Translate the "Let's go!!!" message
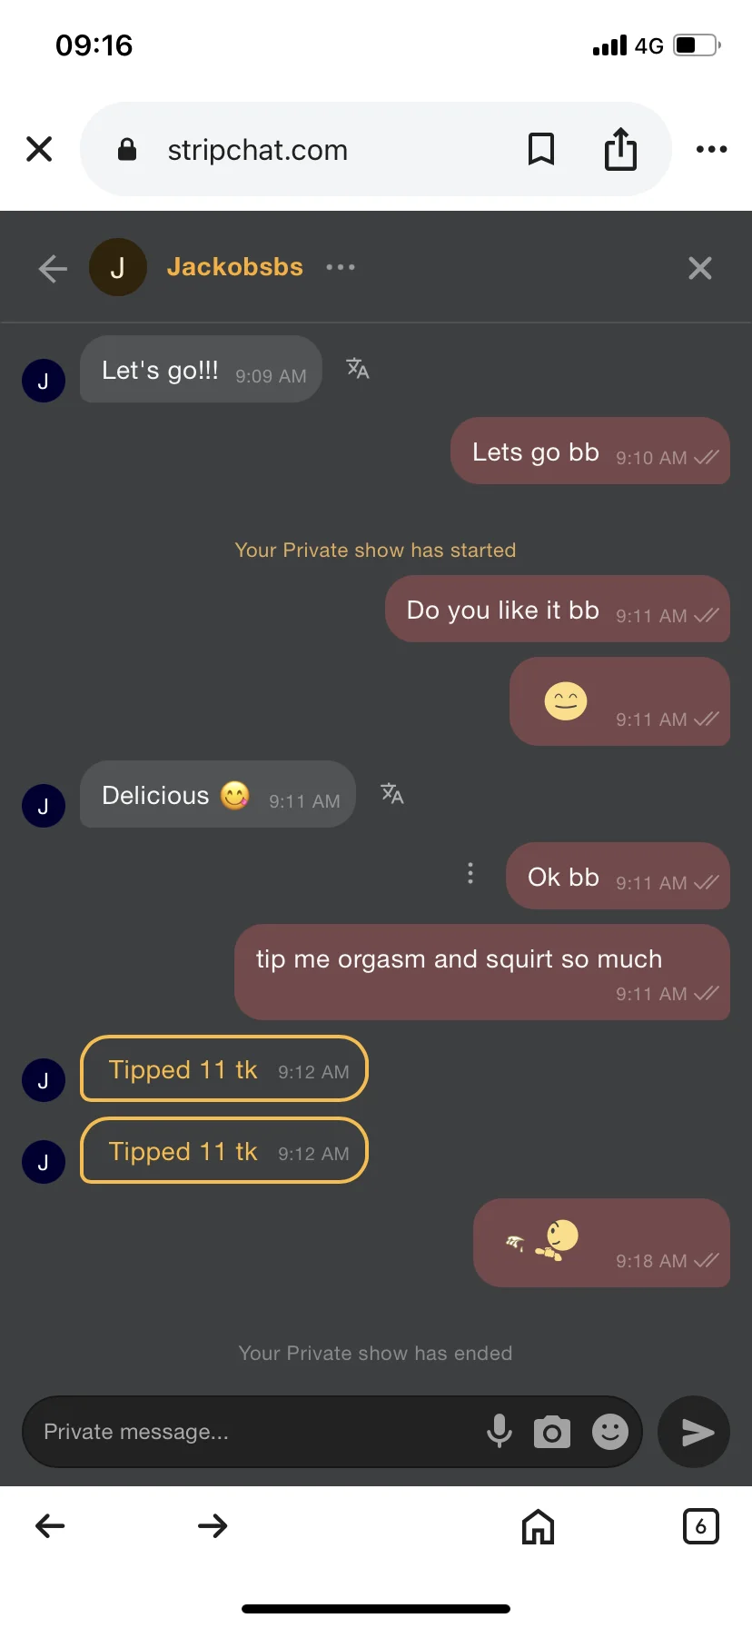The height and width of the screenshot is (1628, 752). 358,369
